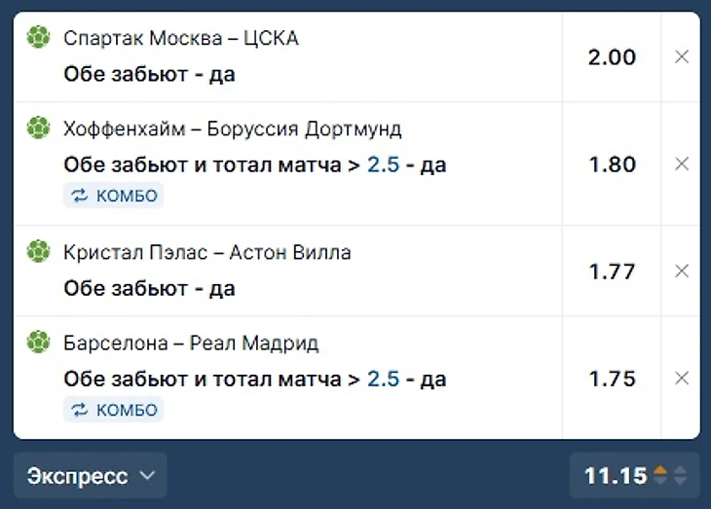The height and width of the screenshot is (509, 711).
Task: Click the 1.77 odds for Кристал Пэлас
Action: coord(613,272)
